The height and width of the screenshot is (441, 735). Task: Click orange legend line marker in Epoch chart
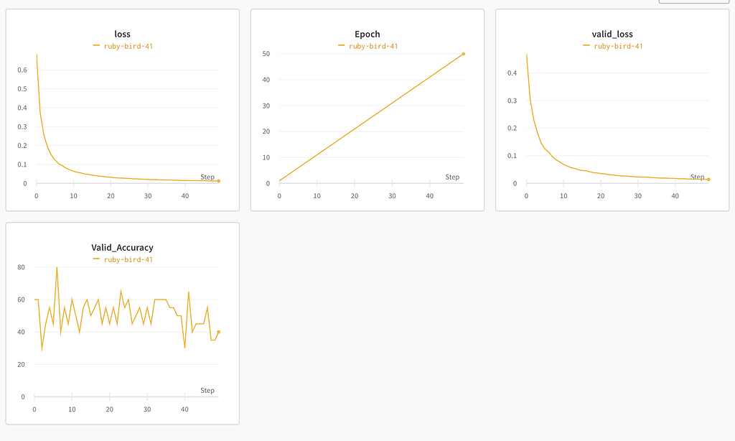click(x=342, y=46)
